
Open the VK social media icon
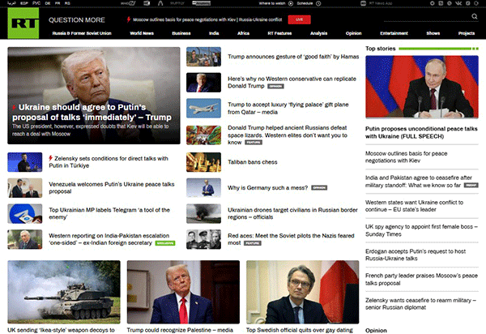(x=458, y=3)
